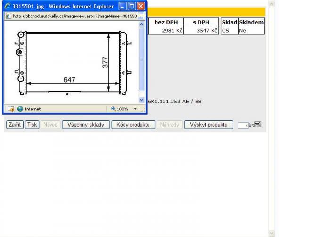Minimize the image viewer popup window

[x=123, y=7]
